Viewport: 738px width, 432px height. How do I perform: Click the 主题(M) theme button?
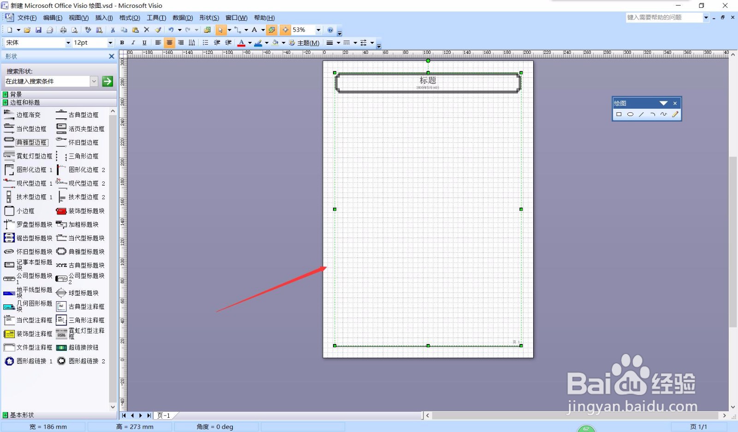point(304,43)
